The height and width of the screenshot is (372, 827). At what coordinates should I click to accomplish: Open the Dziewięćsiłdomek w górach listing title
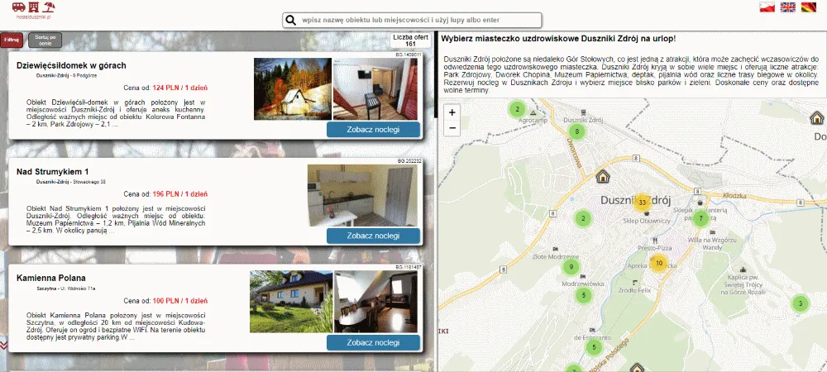tap(71, 66)
